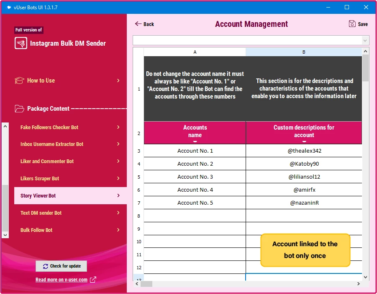Click the Custom descriptions for account heading
Viewport: 377px width, 294px height.
click(x=304, y=133)
